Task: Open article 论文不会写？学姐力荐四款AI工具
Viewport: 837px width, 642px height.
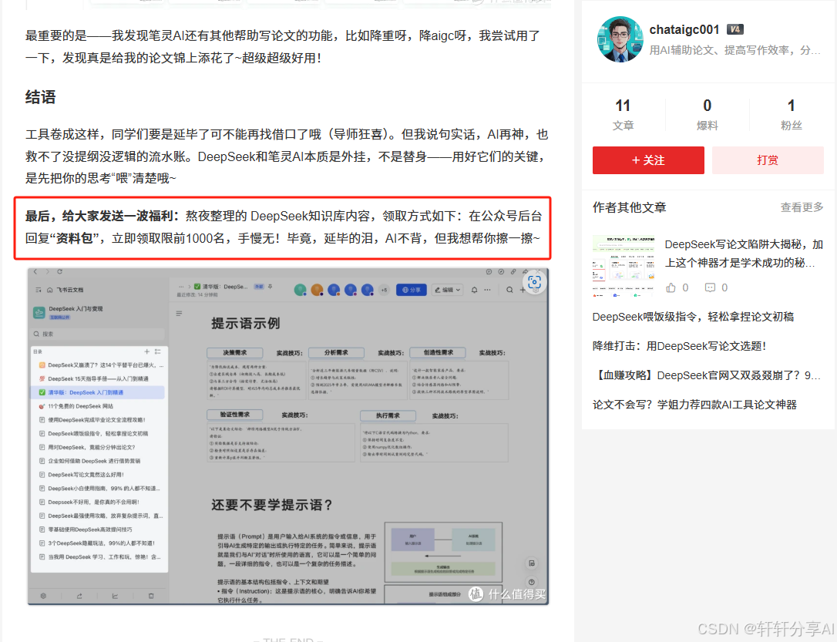Action: pos(694,405)
